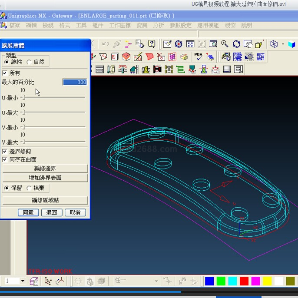Open the 分析 menu
298x298 pixels.
coord(159,25)
